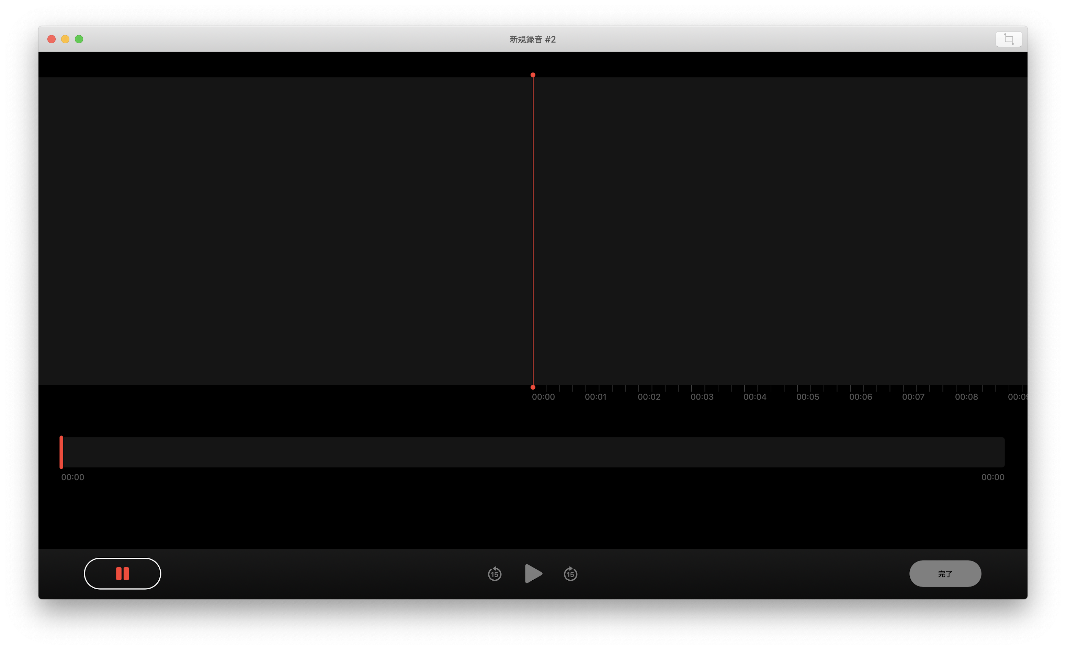Click the overview waveform bar middle
Viewport: 1066px width, 650px height.
coord(533,452)
